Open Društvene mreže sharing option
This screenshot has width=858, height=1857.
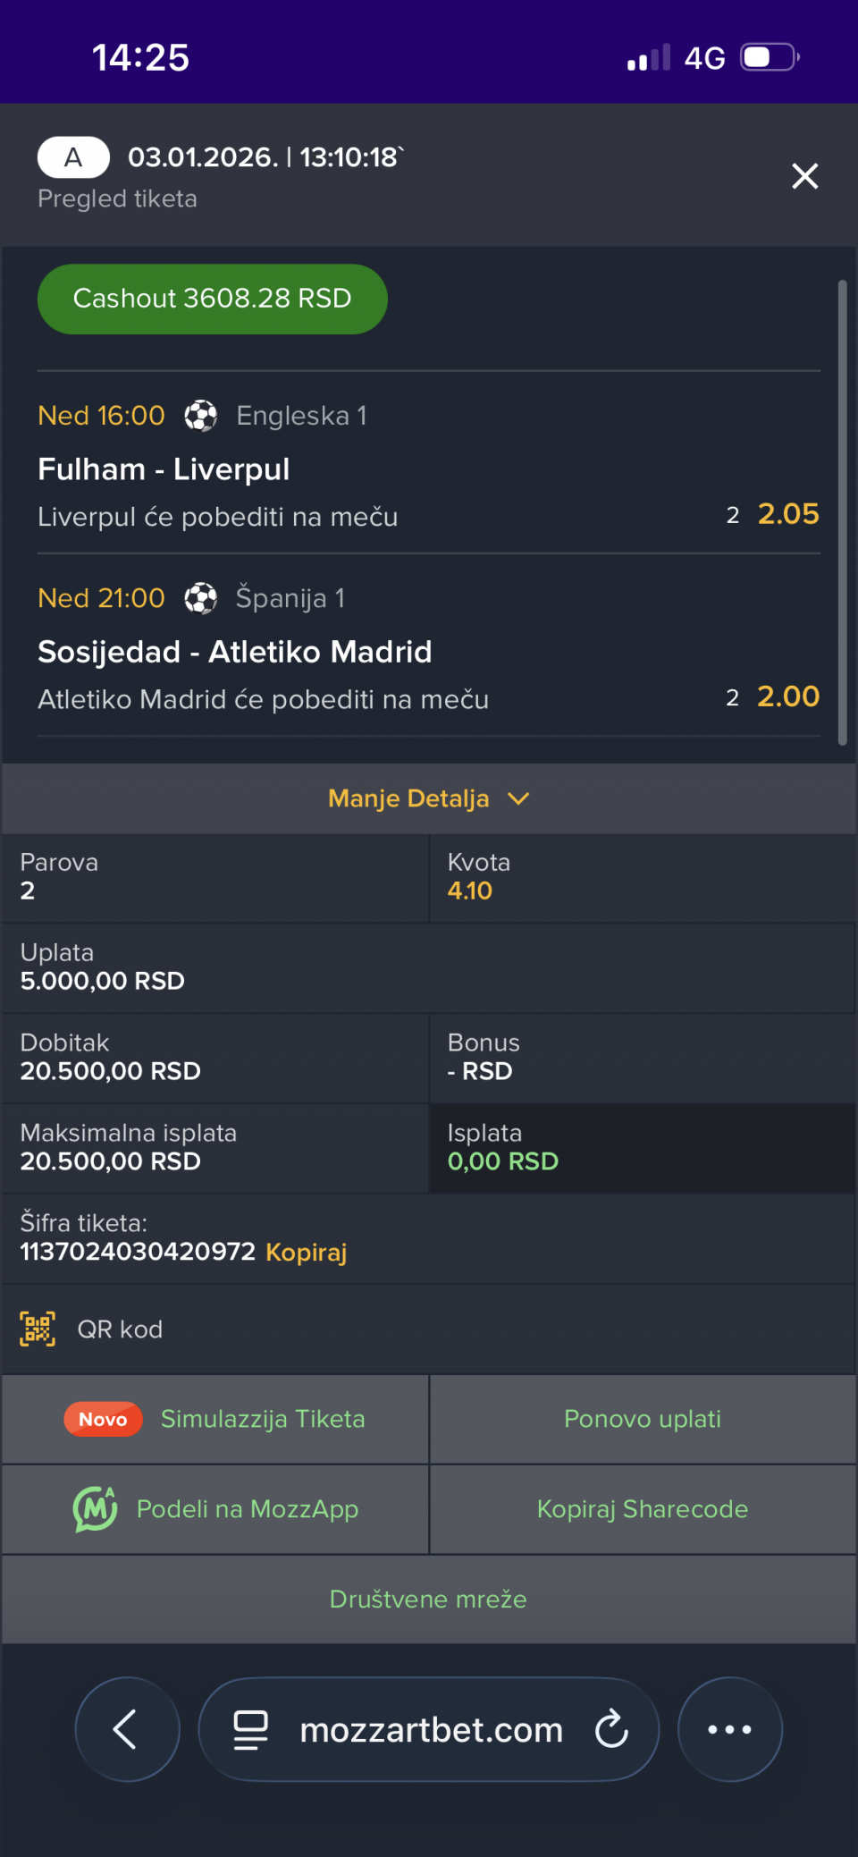428,1599
